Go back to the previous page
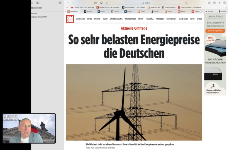The height and width of the screenshot is (150, 228). pos(68,3)
